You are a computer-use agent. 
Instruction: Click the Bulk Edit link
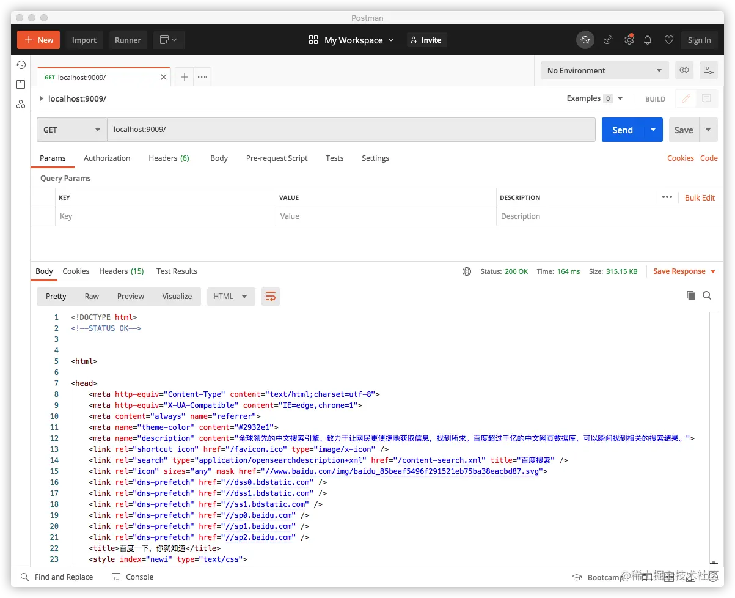click(700, 197)
